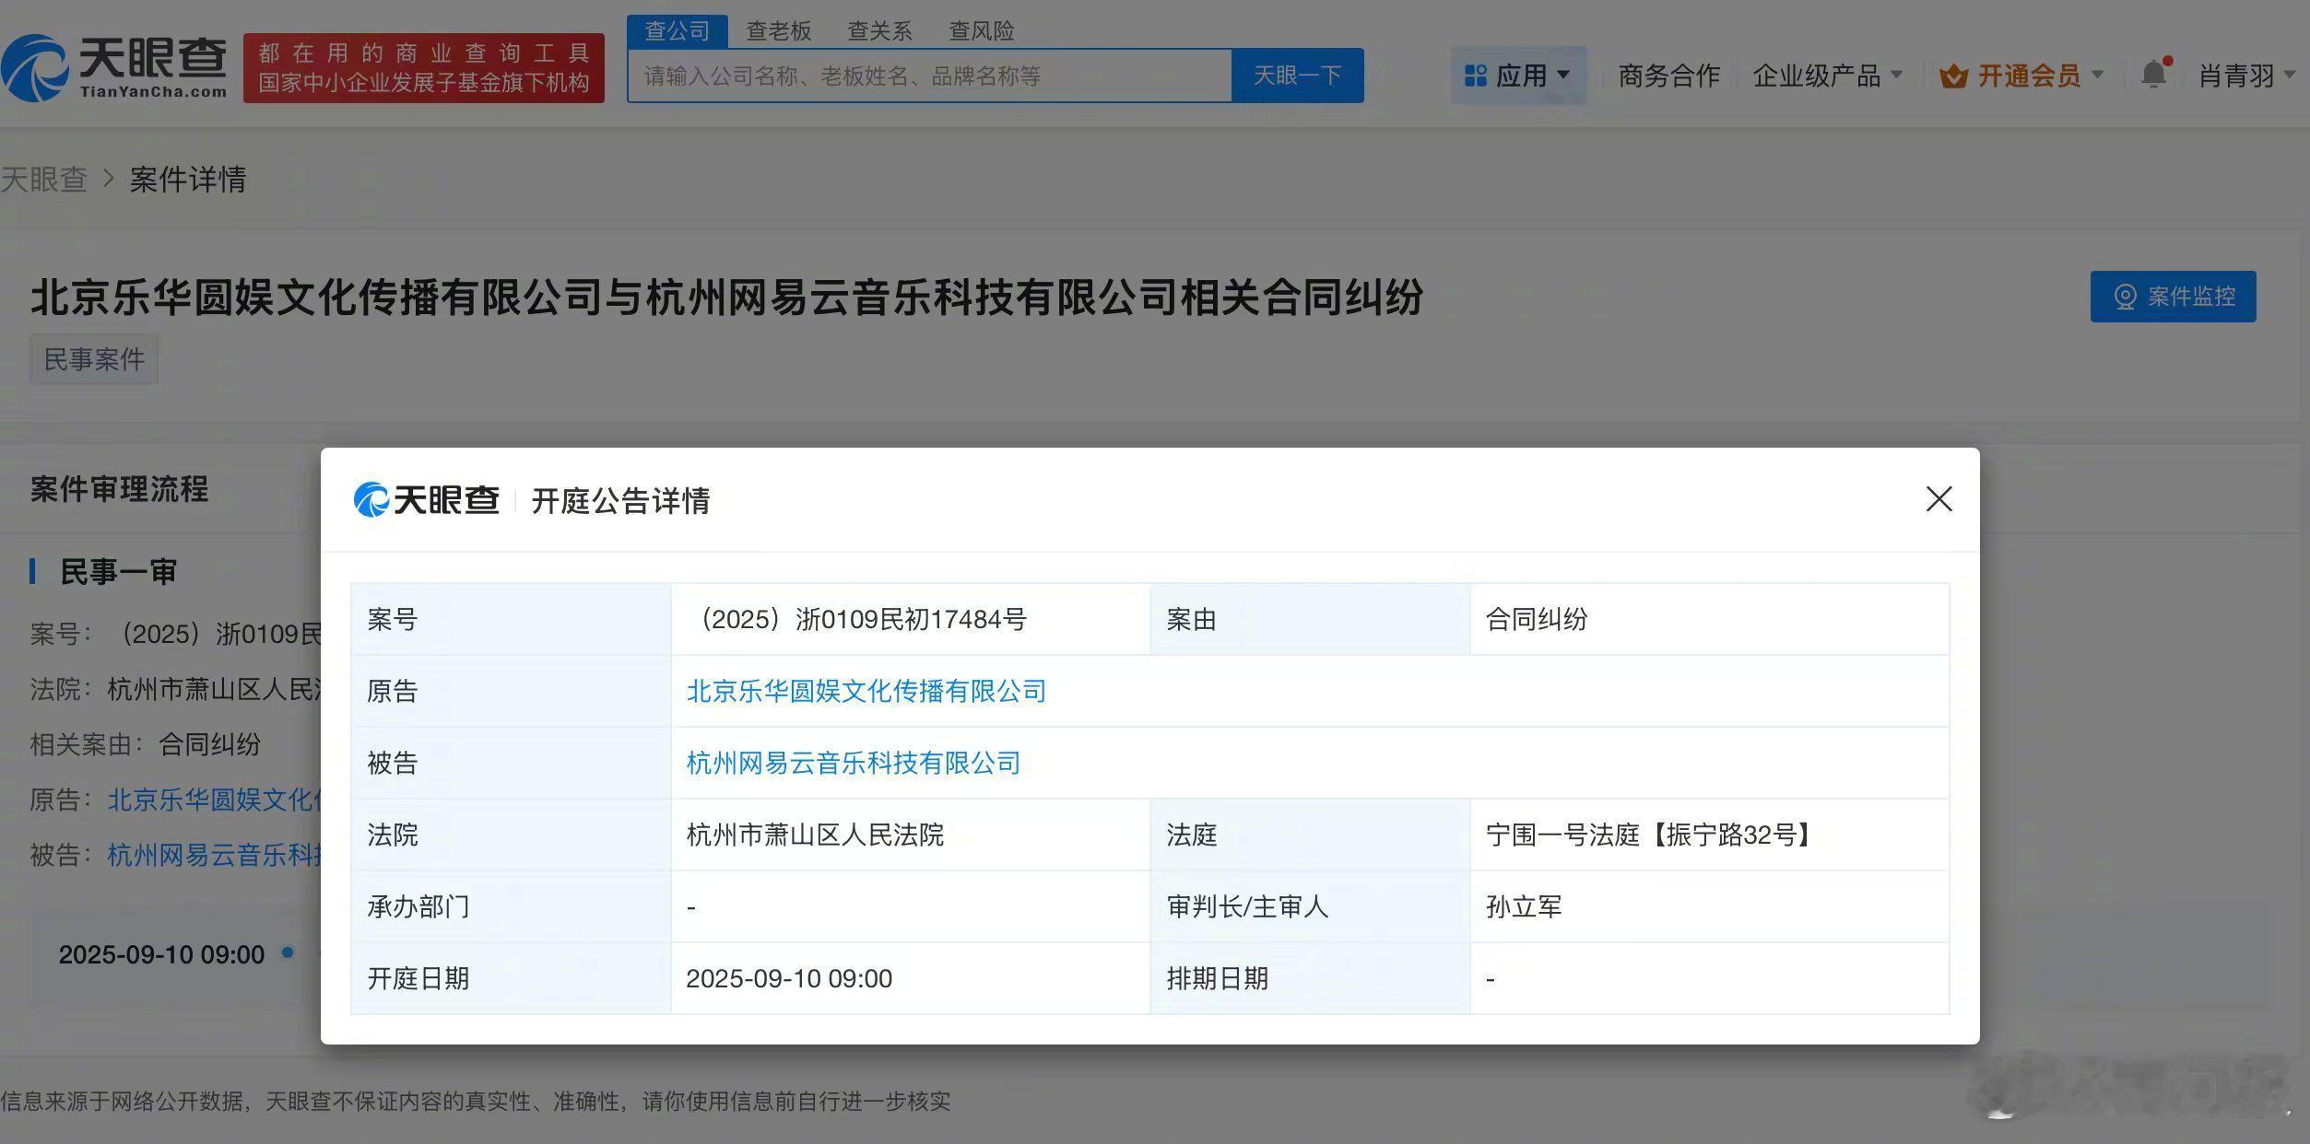2310x1144 pixels.
Task: Click the 开通会员 crown icon
Action: pyautogui.click(x=1953, y=76)
